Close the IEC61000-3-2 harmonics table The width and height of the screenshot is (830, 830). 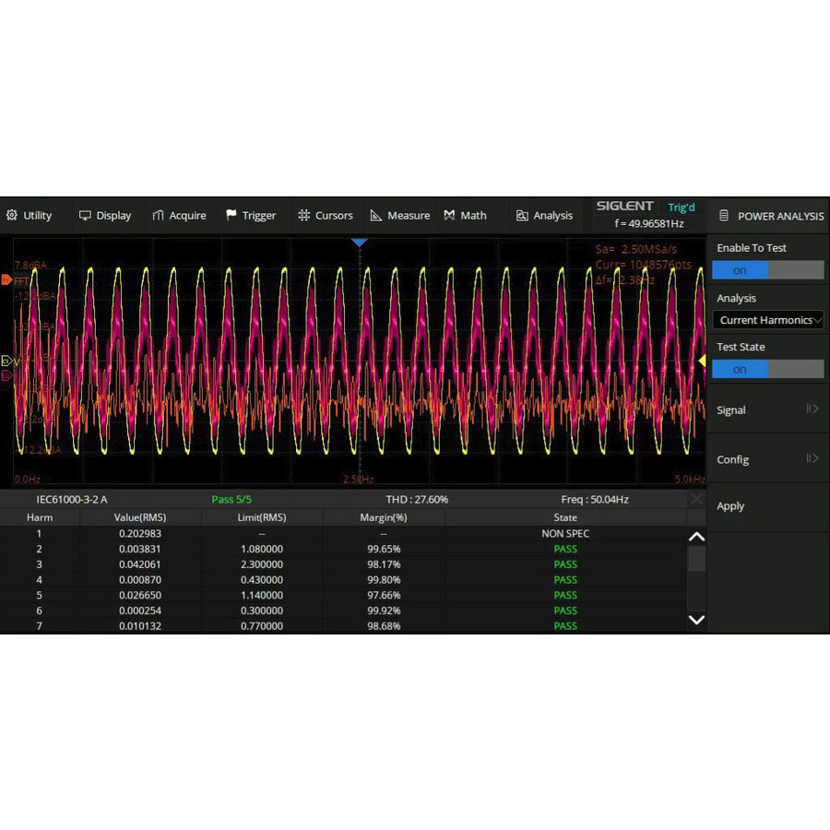(x=697, y=498)
